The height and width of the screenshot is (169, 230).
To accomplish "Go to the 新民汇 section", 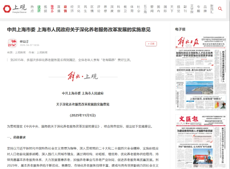I will click(x=212, y=9).
